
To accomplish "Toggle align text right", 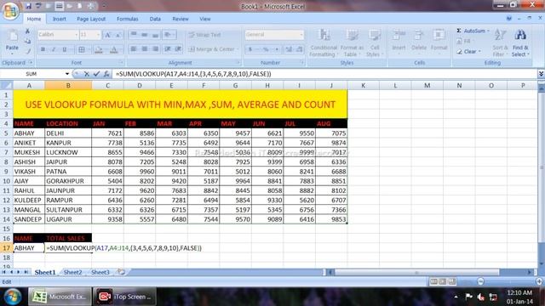I will pyautogui.click(x=156, y=49).
